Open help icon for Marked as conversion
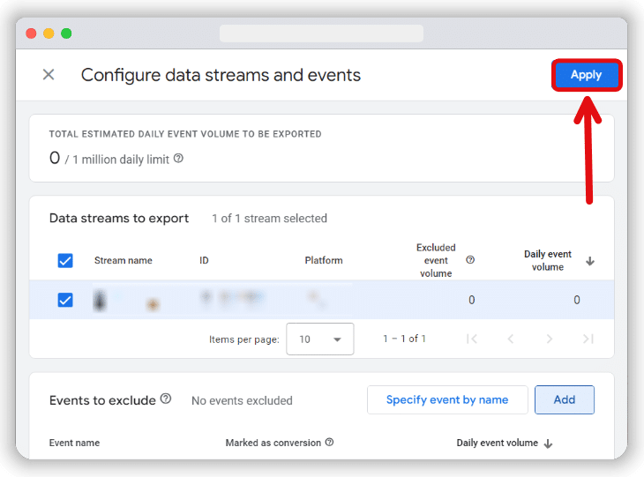Viewport: 644px width, 477px height. pos(329,442)
